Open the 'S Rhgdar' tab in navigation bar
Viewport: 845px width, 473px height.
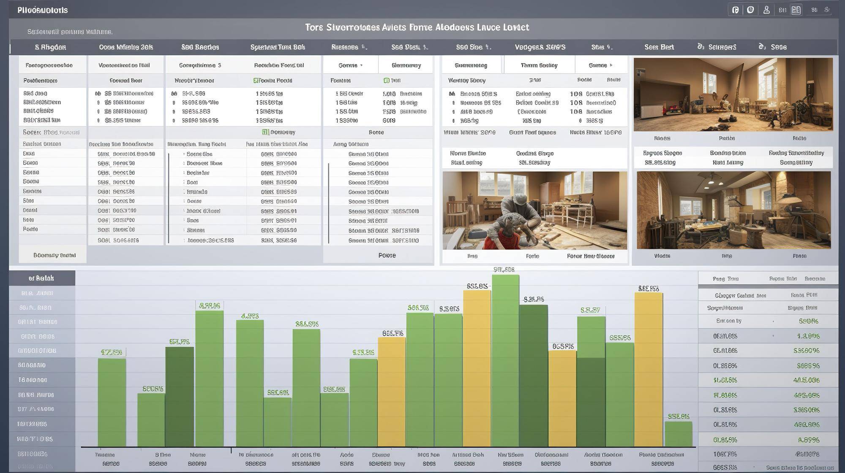[x=50, y=47]
